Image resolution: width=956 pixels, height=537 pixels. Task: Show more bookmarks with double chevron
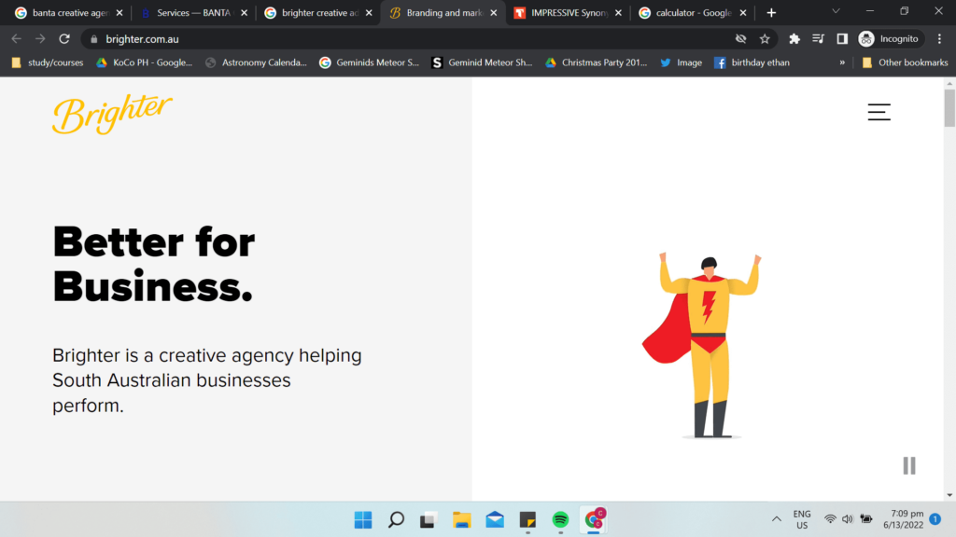point(842,62)
